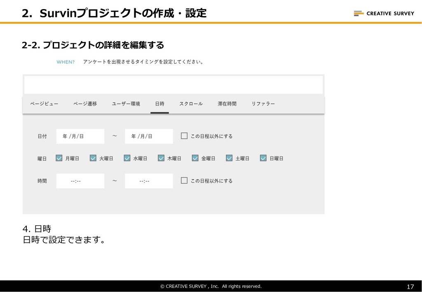
Task: Select the リファラー tab
Action: coord(263,104)
